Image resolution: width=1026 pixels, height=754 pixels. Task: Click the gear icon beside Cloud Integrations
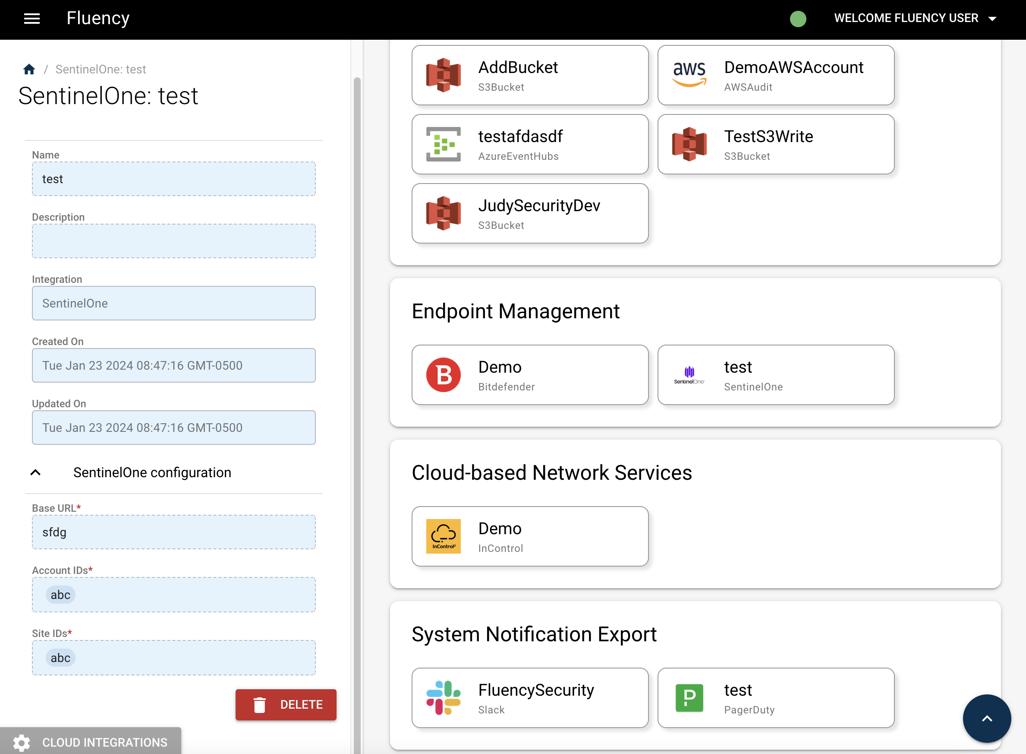(x=22, y=743)
